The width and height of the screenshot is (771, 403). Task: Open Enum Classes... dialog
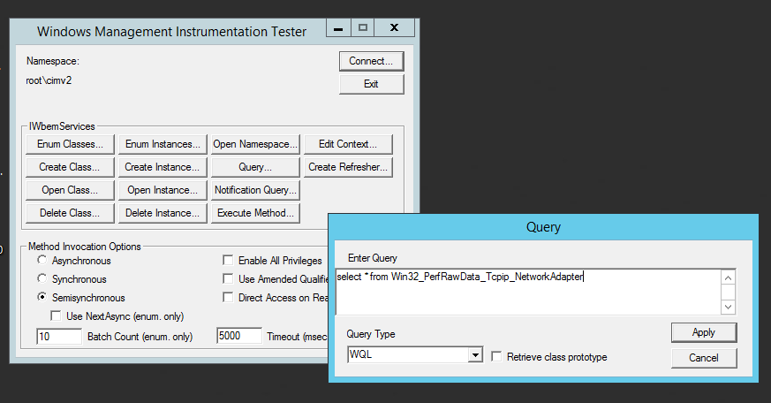click(70, 144)
